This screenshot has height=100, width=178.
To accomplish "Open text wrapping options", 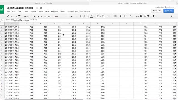I will click(x=126, y=16).
